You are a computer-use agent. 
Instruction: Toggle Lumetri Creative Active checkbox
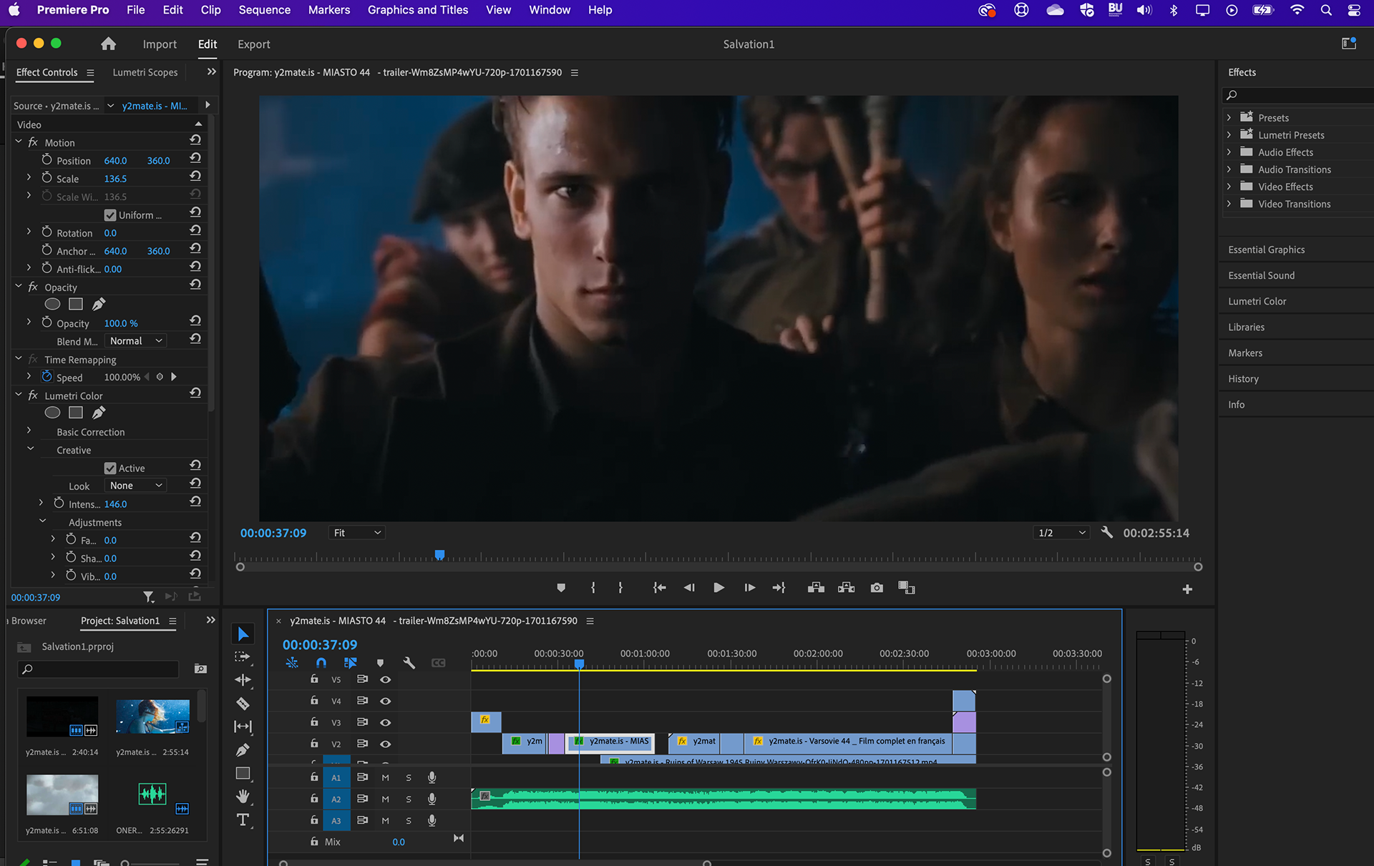point(110,468)
